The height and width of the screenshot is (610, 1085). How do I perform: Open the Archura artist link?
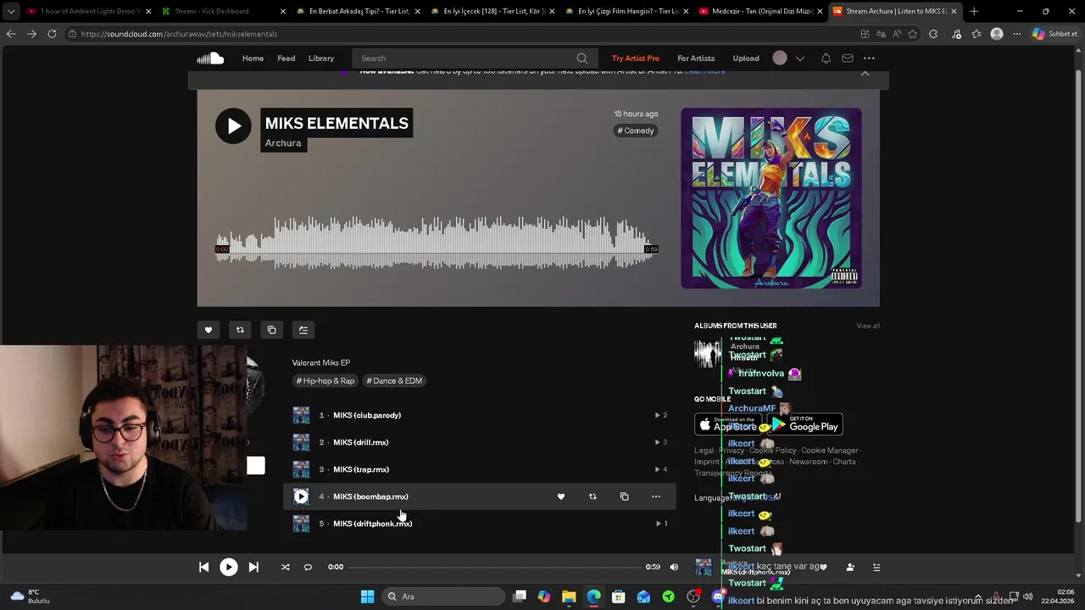(283, 143)
